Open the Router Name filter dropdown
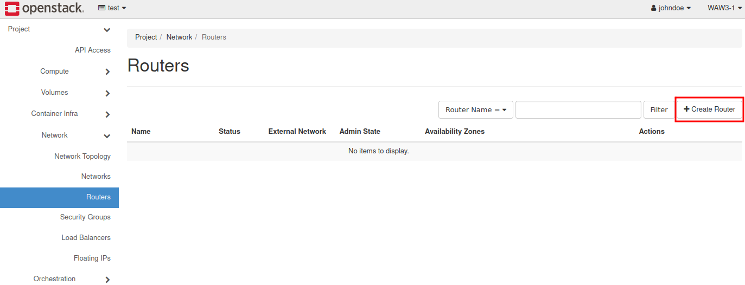The image size is (745, 285). point(475,110)
